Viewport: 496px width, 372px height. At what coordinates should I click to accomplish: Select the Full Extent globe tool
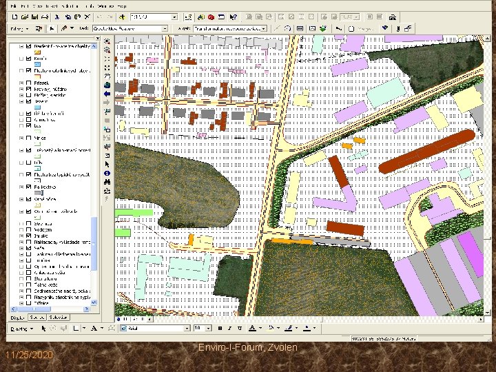(x=107, y=85)
